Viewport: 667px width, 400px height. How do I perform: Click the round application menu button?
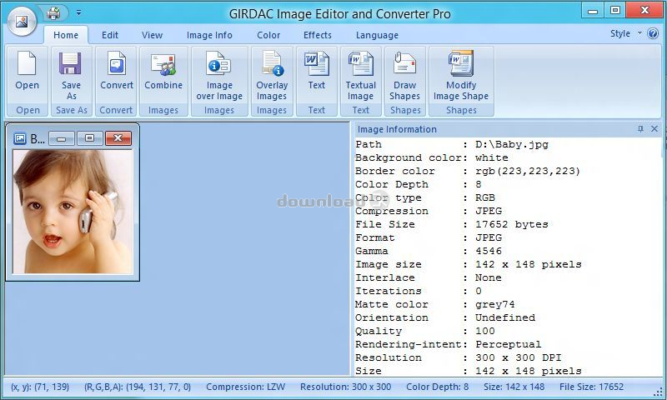pos(22,21)
